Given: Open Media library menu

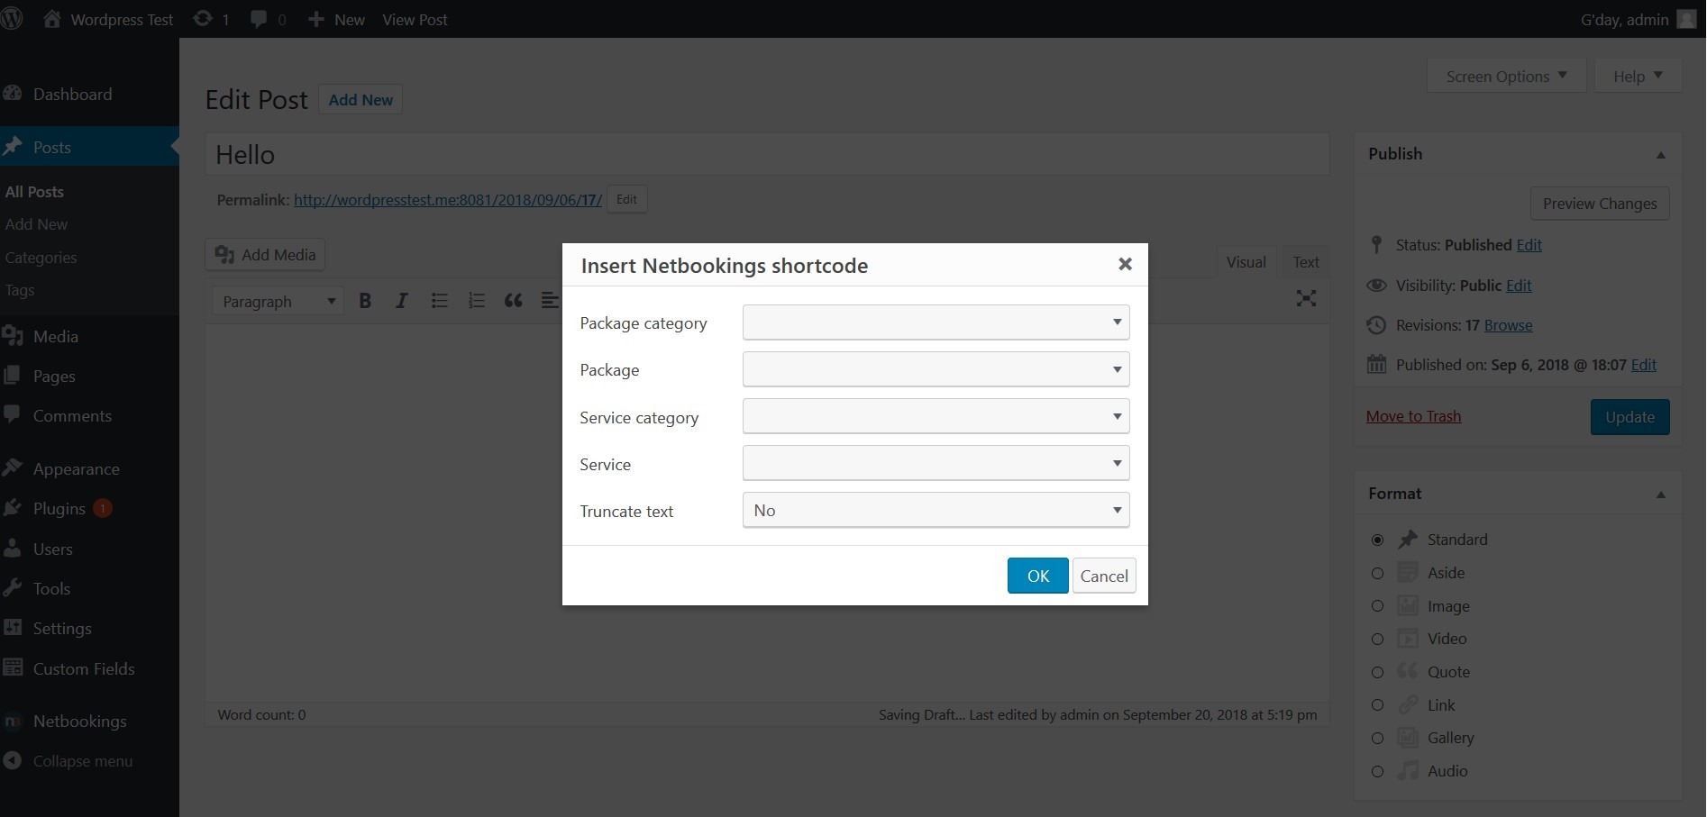Looking at the screenshot, I should pos(55,336).
